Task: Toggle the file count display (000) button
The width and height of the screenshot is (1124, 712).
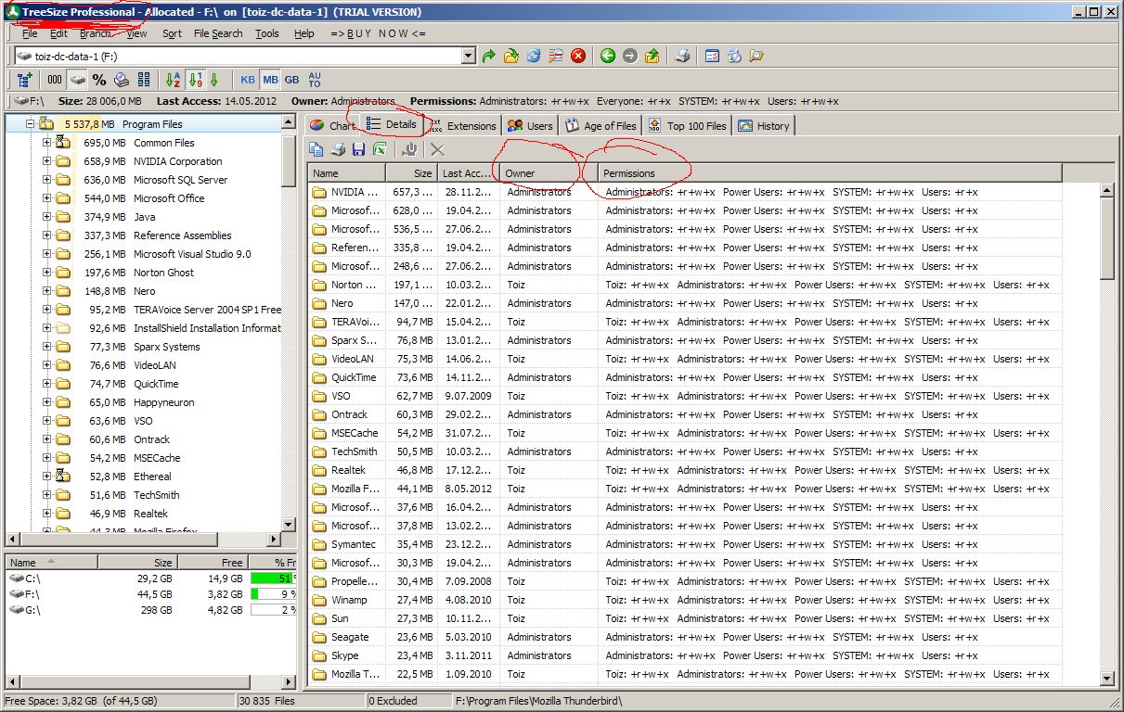Action: coord(55,80)
